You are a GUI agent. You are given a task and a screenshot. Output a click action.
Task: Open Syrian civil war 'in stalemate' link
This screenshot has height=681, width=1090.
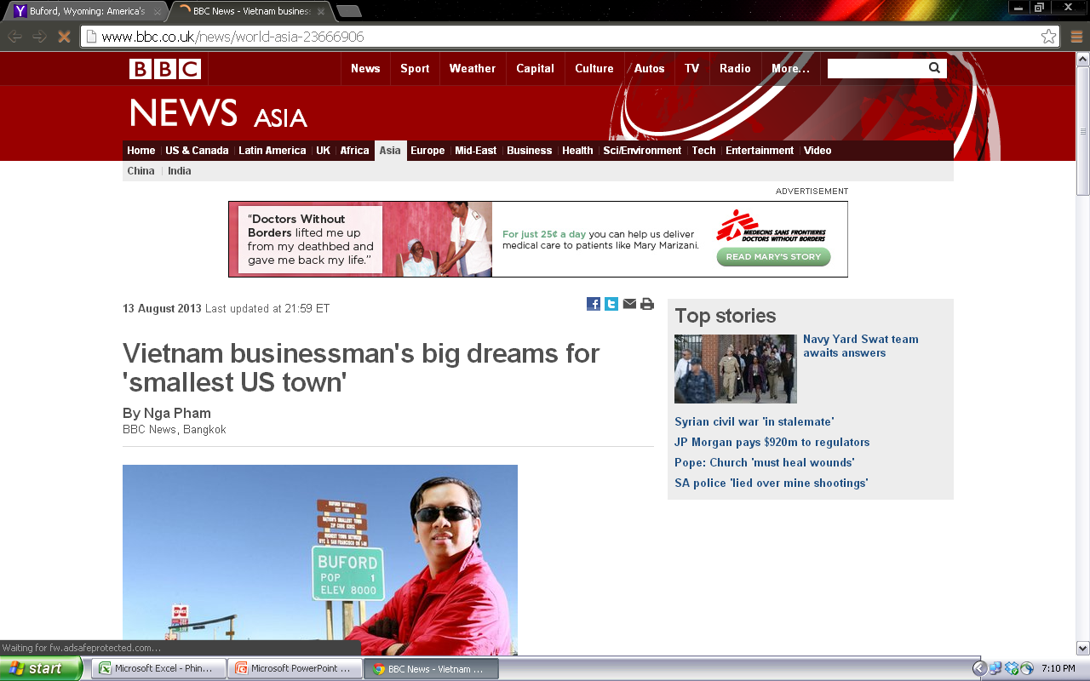click(x=754, y=421)
